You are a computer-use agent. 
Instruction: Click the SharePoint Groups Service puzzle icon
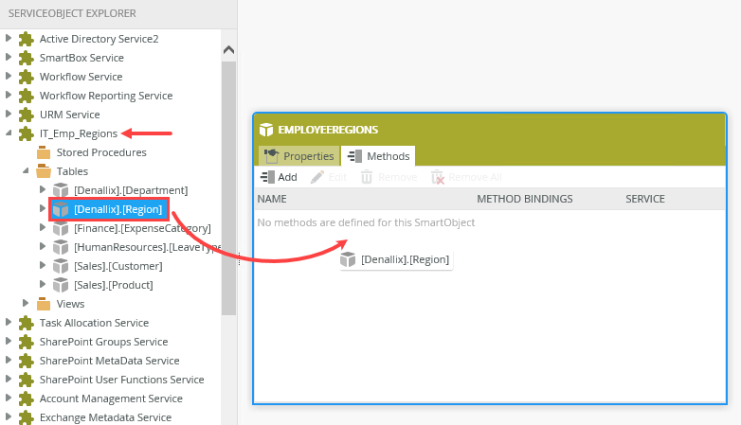(x=26, y=342)
